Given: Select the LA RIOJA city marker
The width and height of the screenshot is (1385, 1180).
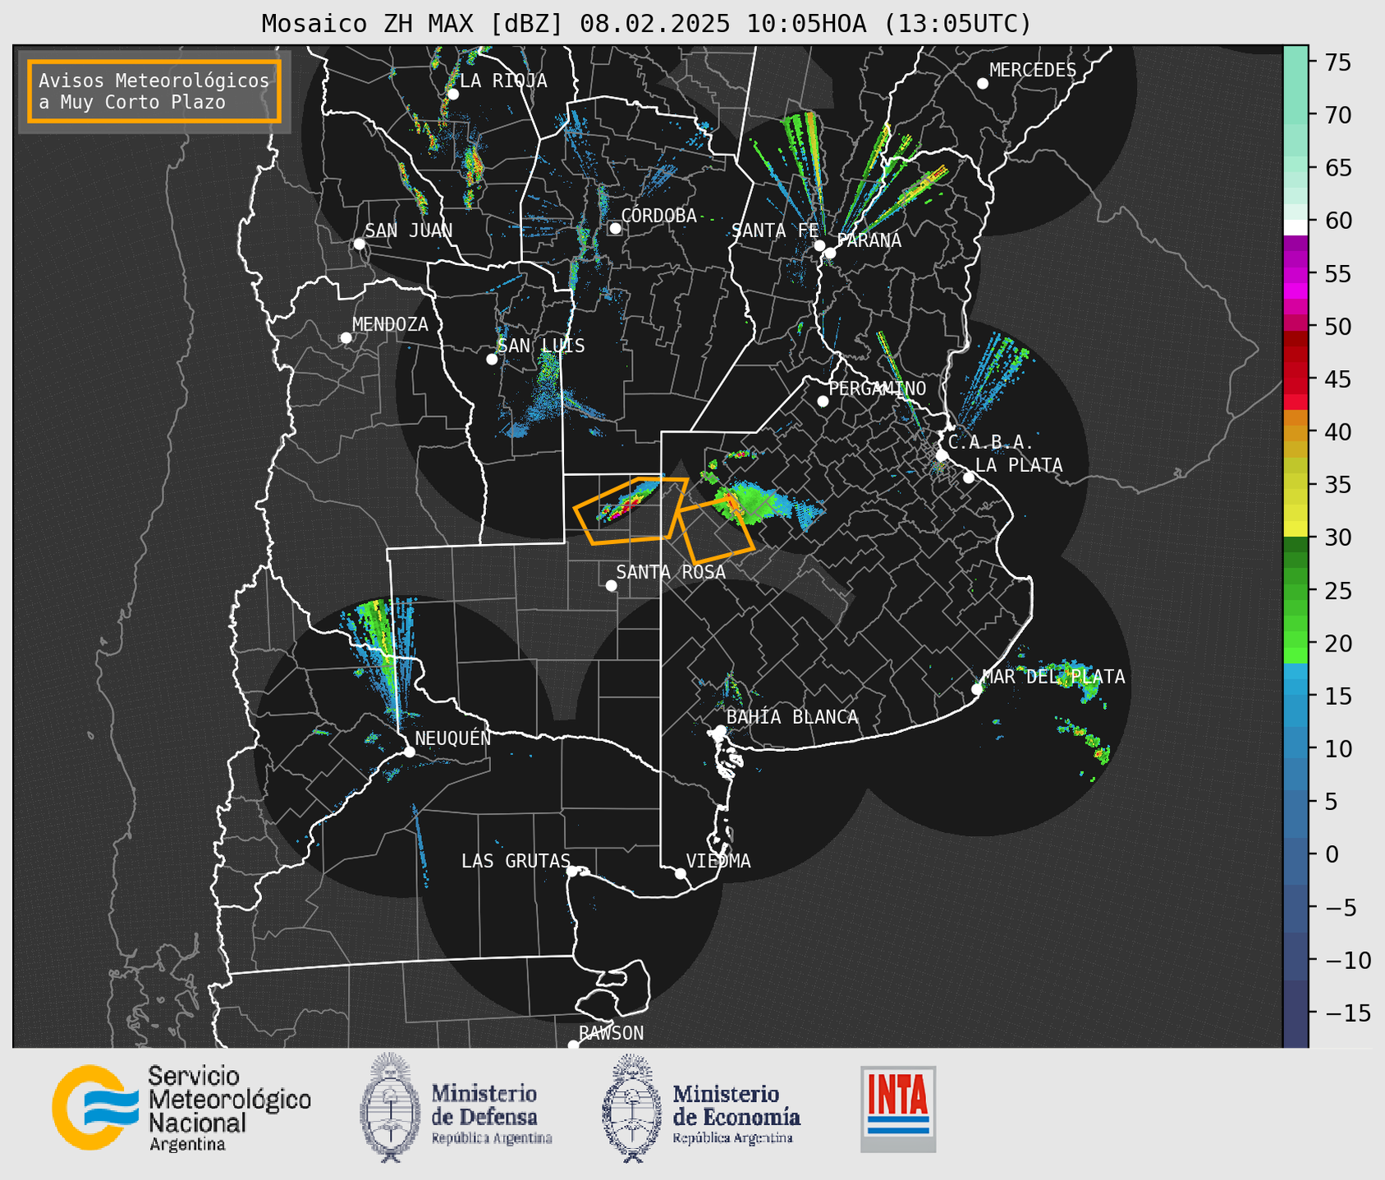Looking at the screenshot, I should [x=453, y=94].
